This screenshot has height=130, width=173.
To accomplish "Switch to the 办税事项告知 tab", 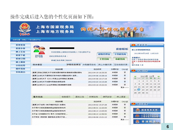I will tap(89, 65).
